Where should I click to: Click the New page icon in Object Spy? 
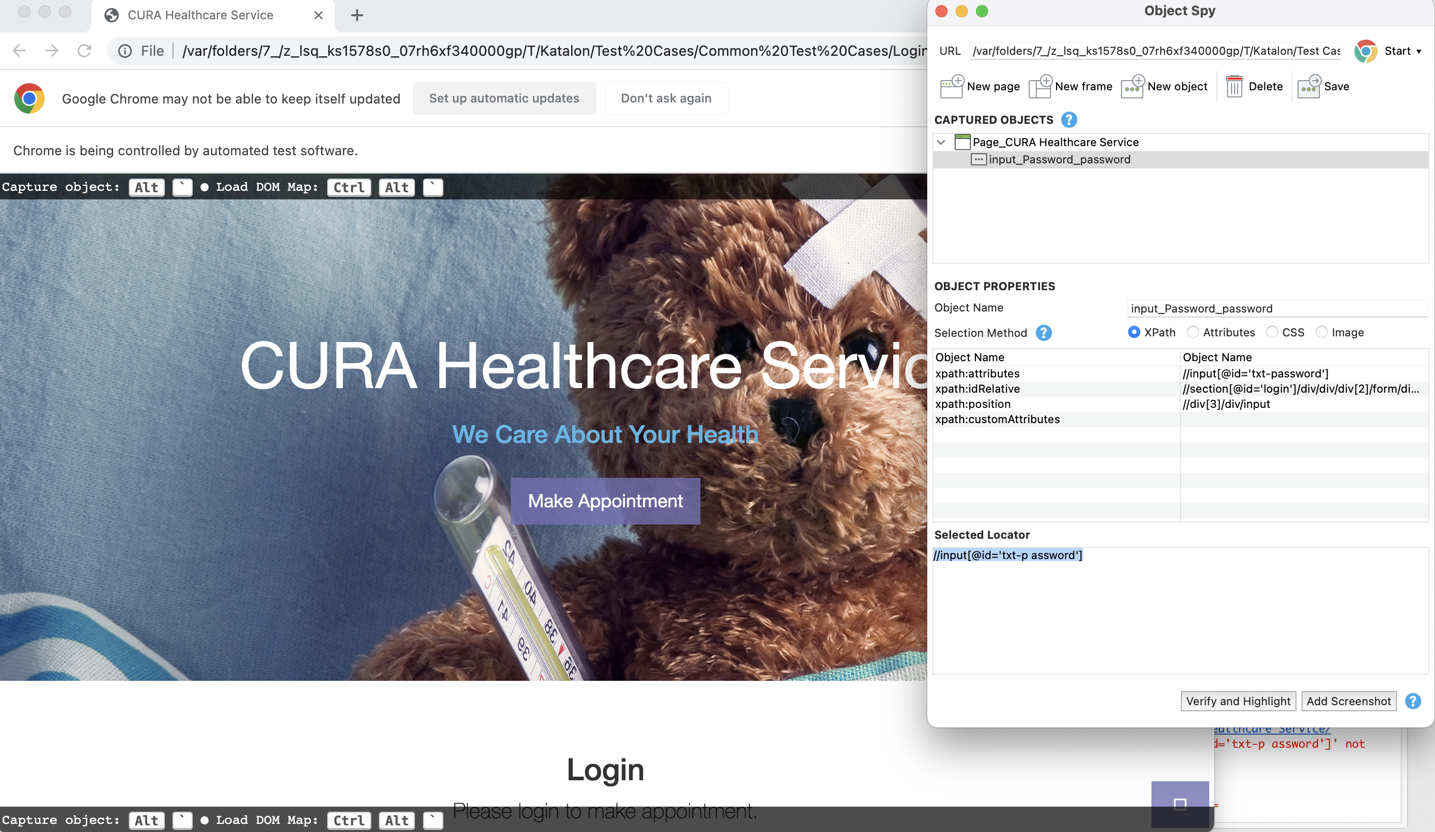click(952, 87)
